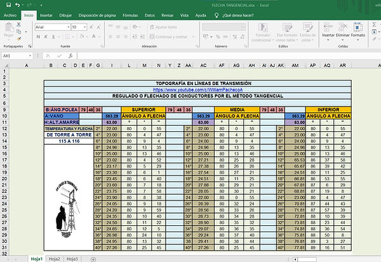
Task: Open the Ayuda ribbon tab
Action: pyautogui.click(x=201, y=15)
